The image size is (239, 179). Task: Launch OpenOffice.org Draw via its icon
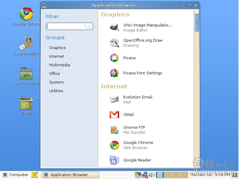tap(114, 43)
